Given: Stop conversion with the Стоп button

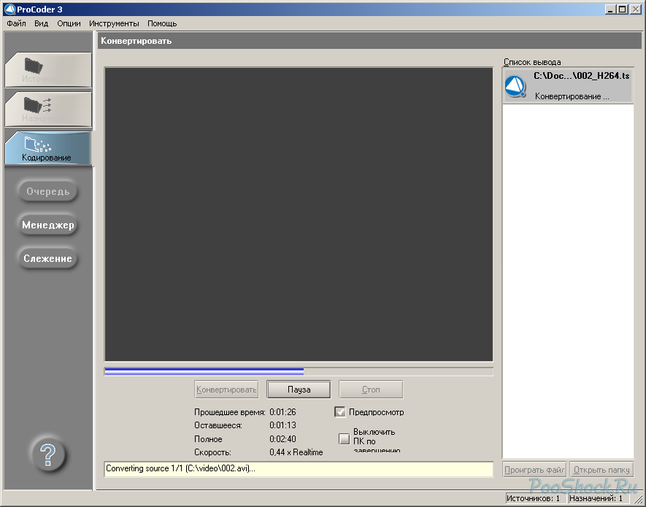Looking at the screenshot, I should pyautogui.click(x=371, y=390).
